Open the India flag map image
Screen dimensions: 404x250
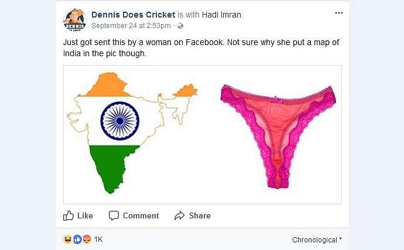(x=132, y=133)
